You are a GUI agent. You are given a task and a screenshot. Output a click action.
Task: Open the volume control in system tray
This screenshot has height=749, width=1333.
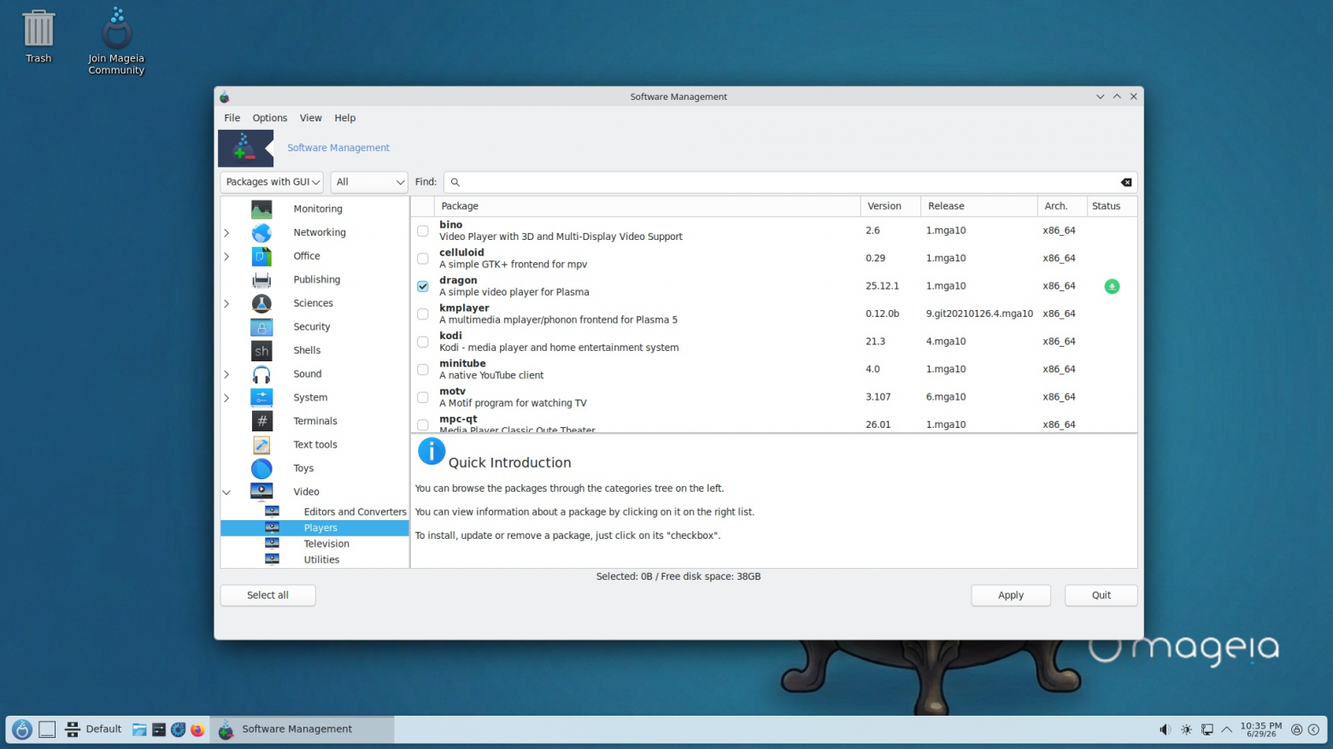(x=1165, y=729)
